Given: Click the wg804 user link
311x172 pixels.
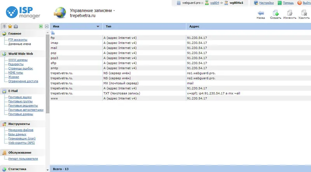Looking at the screenshot, I should tap(215, 3).
